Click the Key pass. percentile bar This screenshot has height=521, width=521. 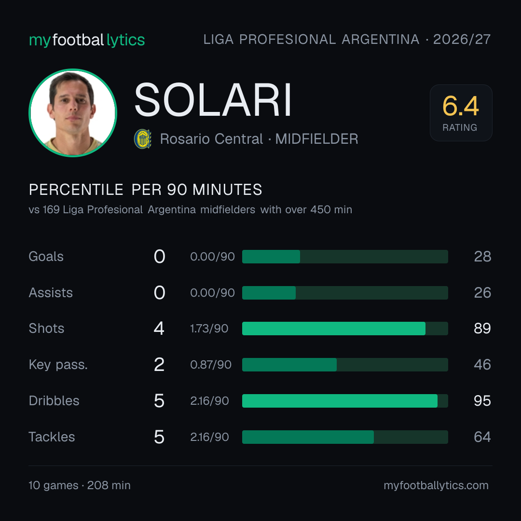tap(345, 365)
